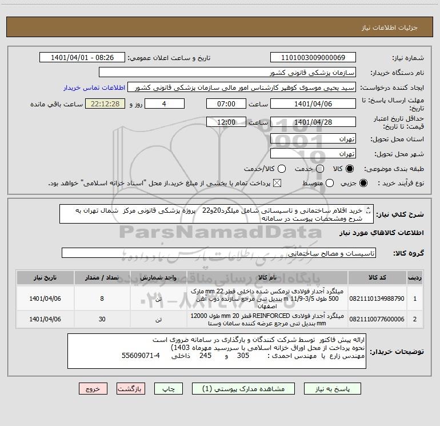
Task: Click the response deadline date 1401/04/06 field
Action: 313,103
